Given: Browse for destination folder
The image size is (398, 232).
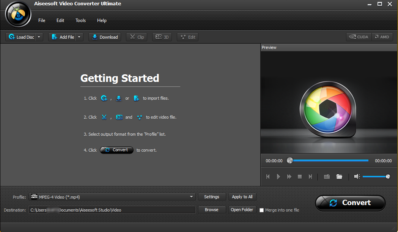Looking at the screenshot, I should (x=211, y=210).
